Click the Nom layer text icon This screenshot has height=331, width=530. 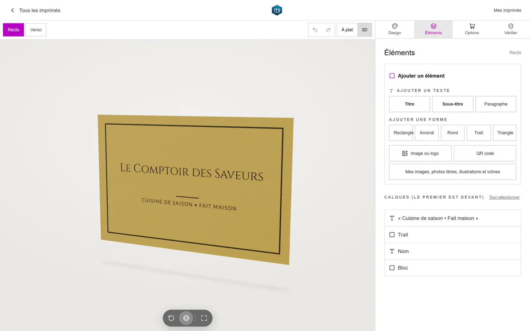coord(392,251)
